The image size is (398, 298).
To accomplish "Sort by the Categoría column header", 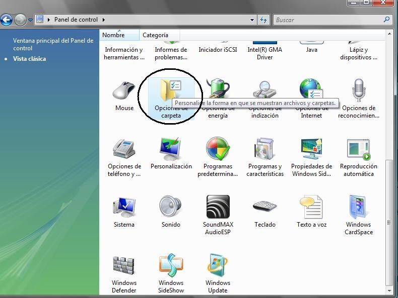I will (x=155, y=35).
